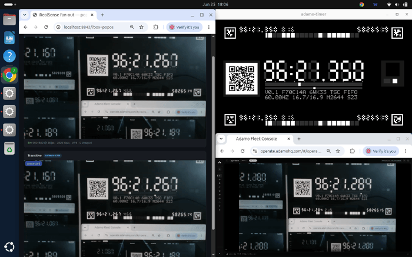The image size is (412, 257).
Task: View site information for localhost:8842
Action: point(58,27)
